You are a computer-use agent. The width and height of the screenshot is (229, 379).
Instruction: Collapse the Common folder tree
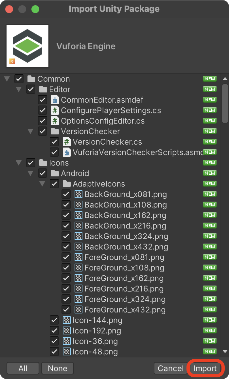(x=7, y=79)
